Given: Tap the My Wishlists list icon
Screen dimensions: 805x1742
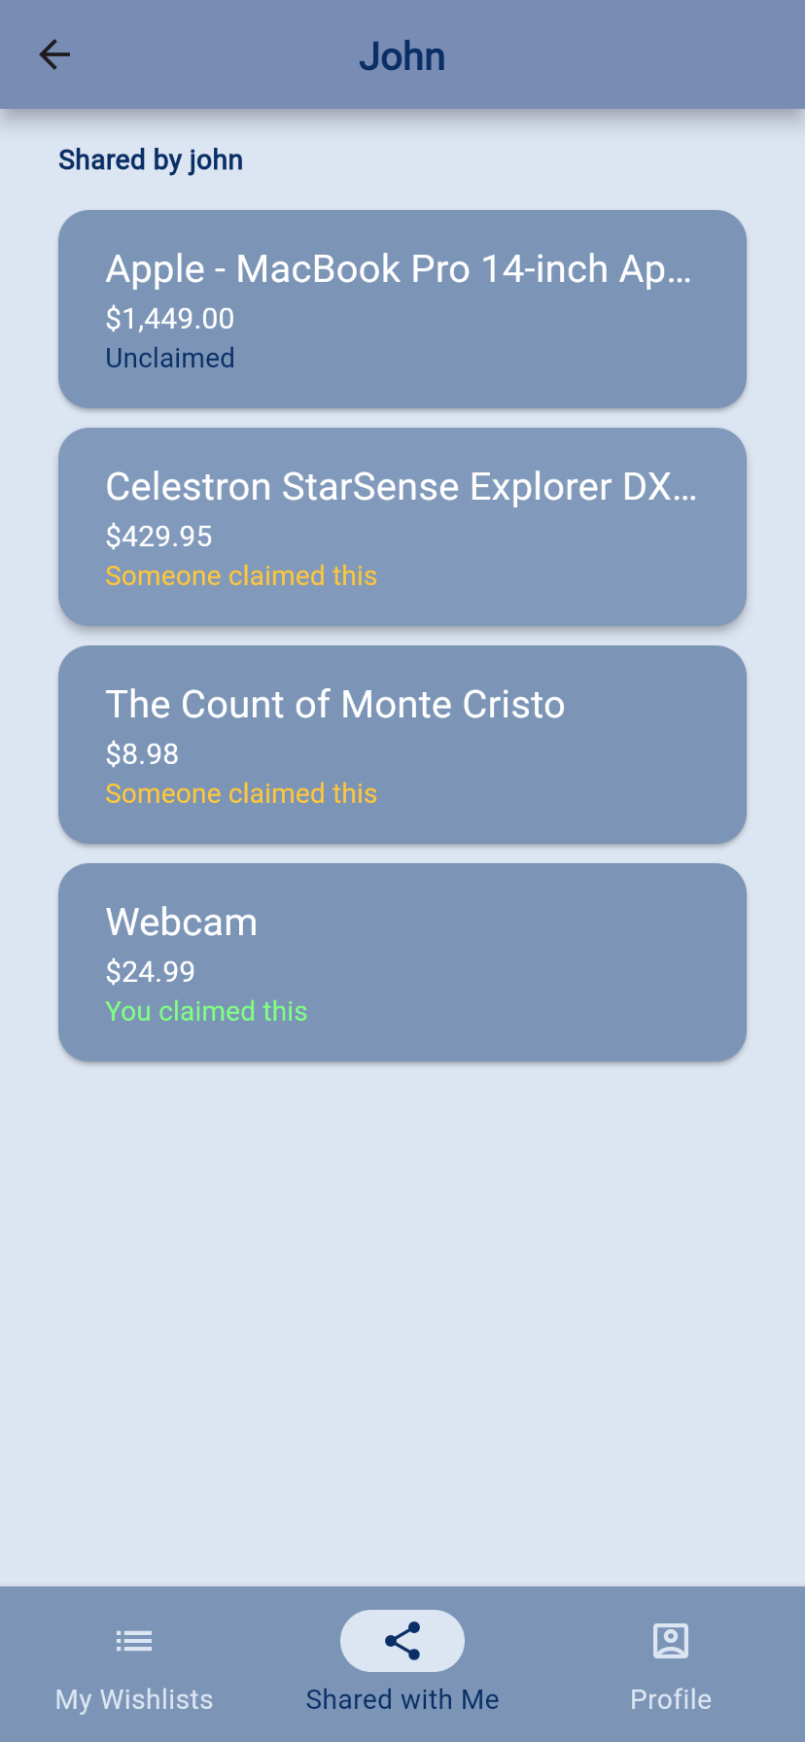Looking at the screenshot, I should (x=134, y=1641).
